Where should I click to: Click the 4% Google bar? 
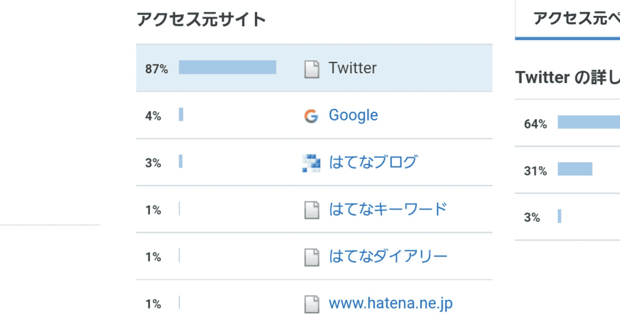(181, 115)
